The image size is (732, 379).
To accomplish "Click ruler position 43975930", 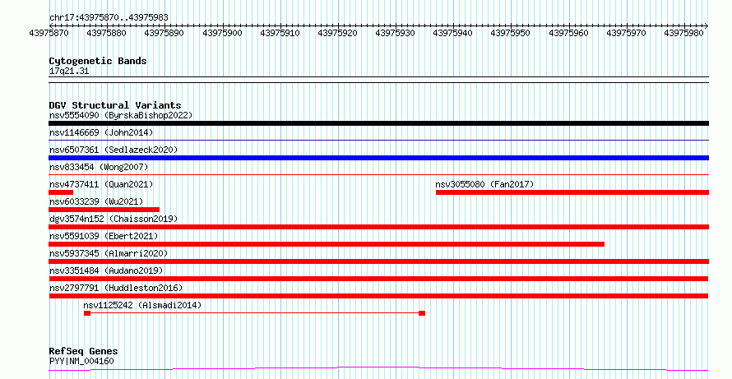I will click(396, 33).
